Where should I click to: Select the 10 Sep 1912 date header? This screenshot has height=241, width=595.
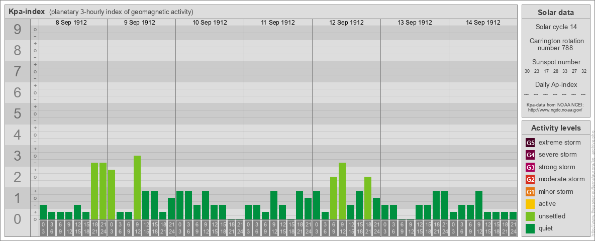point(210,23)
